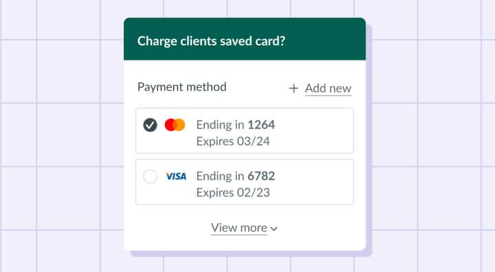The image size is (495, 272).
Task: Click the Expires 03/24 text
Action: [x=233, y=141]
